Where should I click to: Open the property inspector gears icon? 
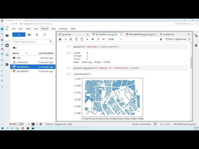[x=196, y=36]
